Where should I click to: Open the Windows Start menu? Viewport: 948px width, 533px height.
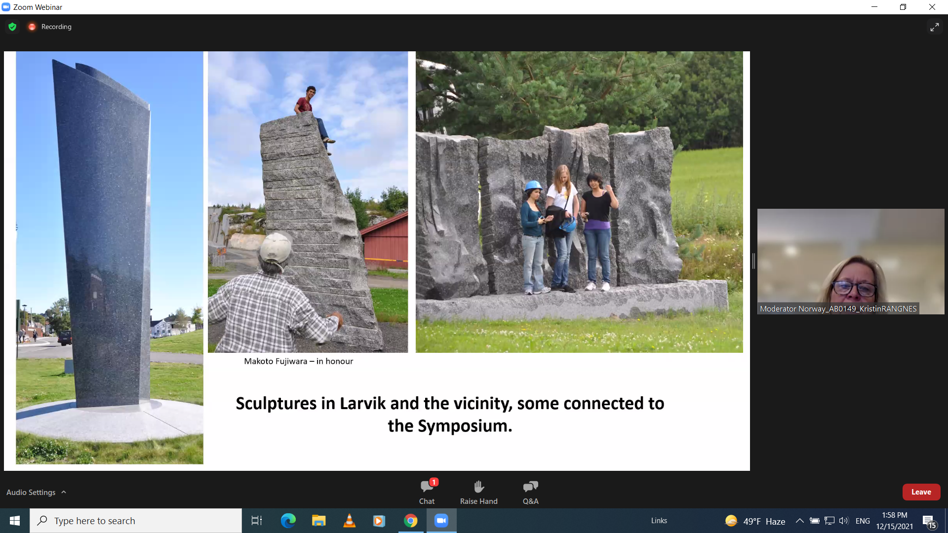(x=15, y=521)
